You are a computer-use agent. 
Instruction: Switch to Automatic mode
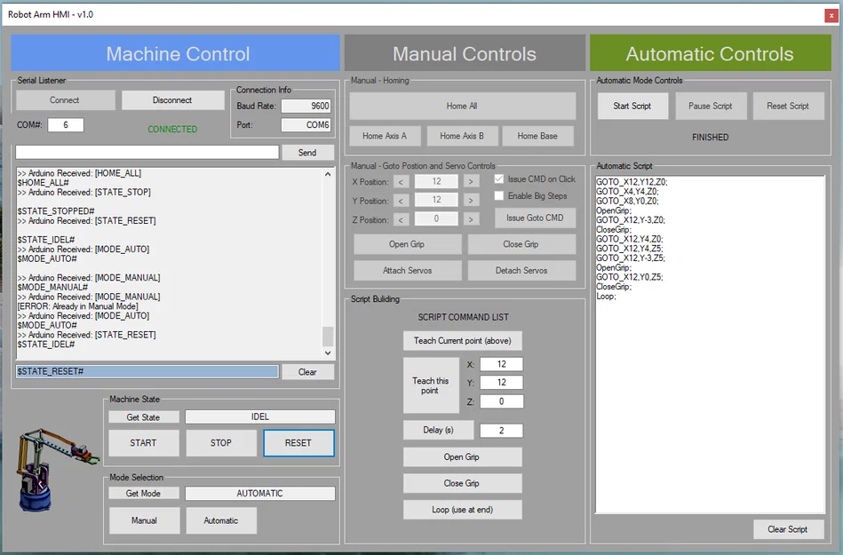[221, 520]
